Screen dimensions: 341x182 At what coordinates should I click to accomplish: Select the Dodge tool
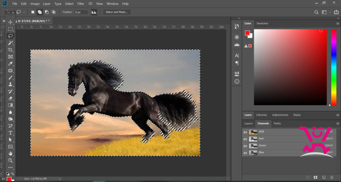pos(10,119)
